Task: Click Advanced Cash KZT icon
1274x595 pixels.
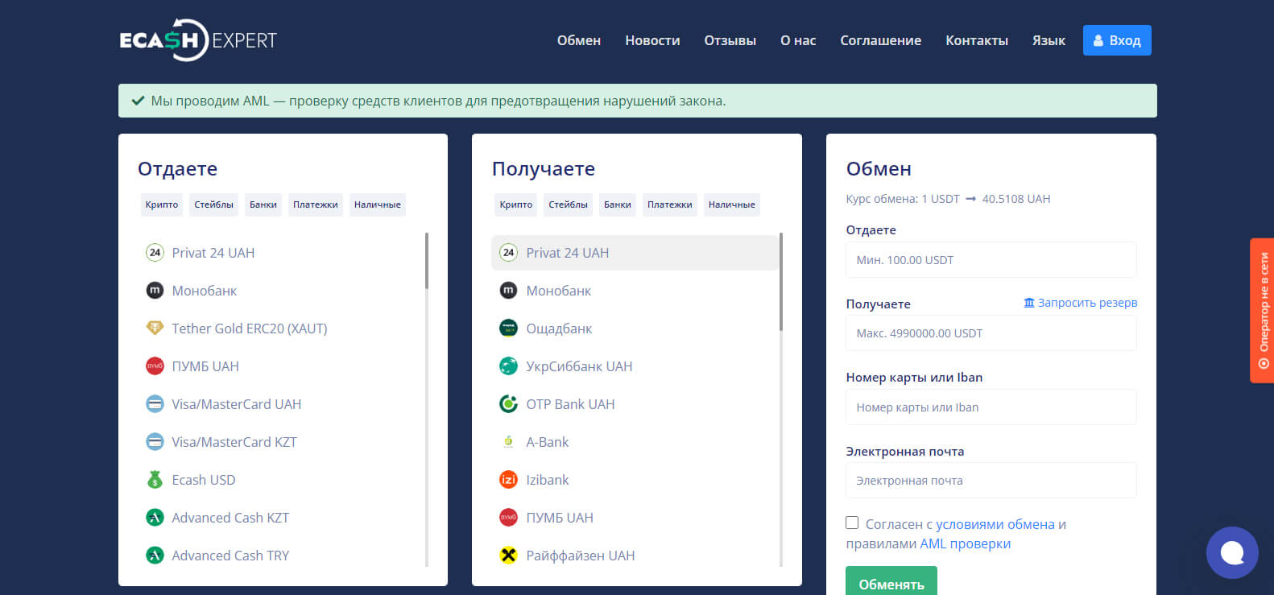Action: (155, 518)
